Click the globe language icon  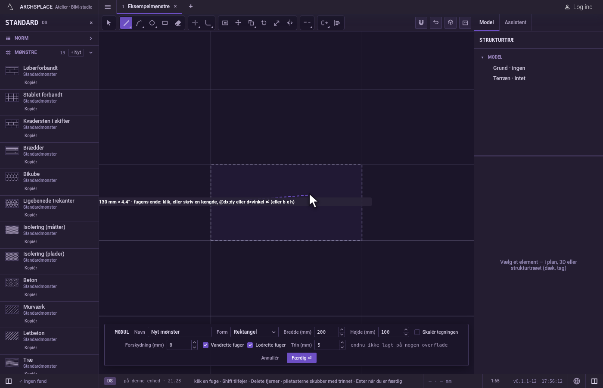click(x=577, y=381)
